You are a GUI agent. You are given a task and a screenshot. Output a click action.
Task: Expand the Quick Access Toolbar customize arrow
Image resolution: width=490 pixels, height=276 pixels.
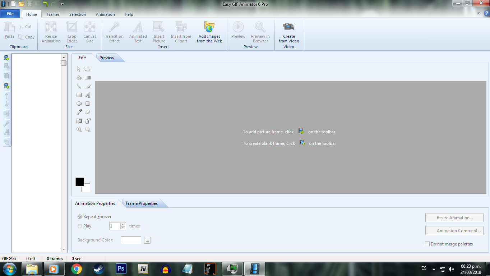(62, 4)
